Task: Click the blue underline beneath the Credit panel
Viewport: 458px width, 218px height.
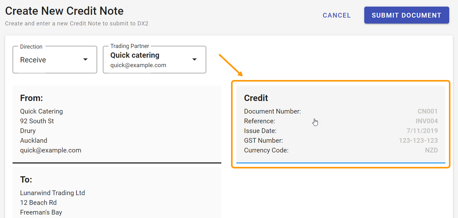Action: click(x=340, y=162)
